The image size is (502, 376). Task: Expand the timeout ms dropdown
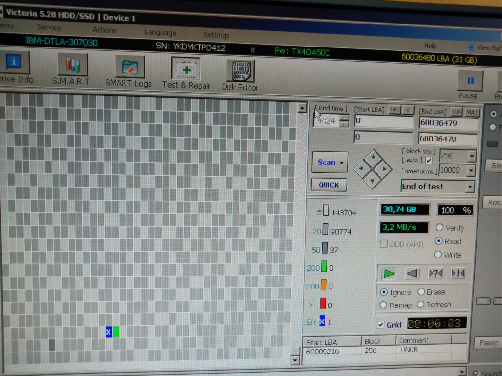pyautogui.click(x=471, y=170)
